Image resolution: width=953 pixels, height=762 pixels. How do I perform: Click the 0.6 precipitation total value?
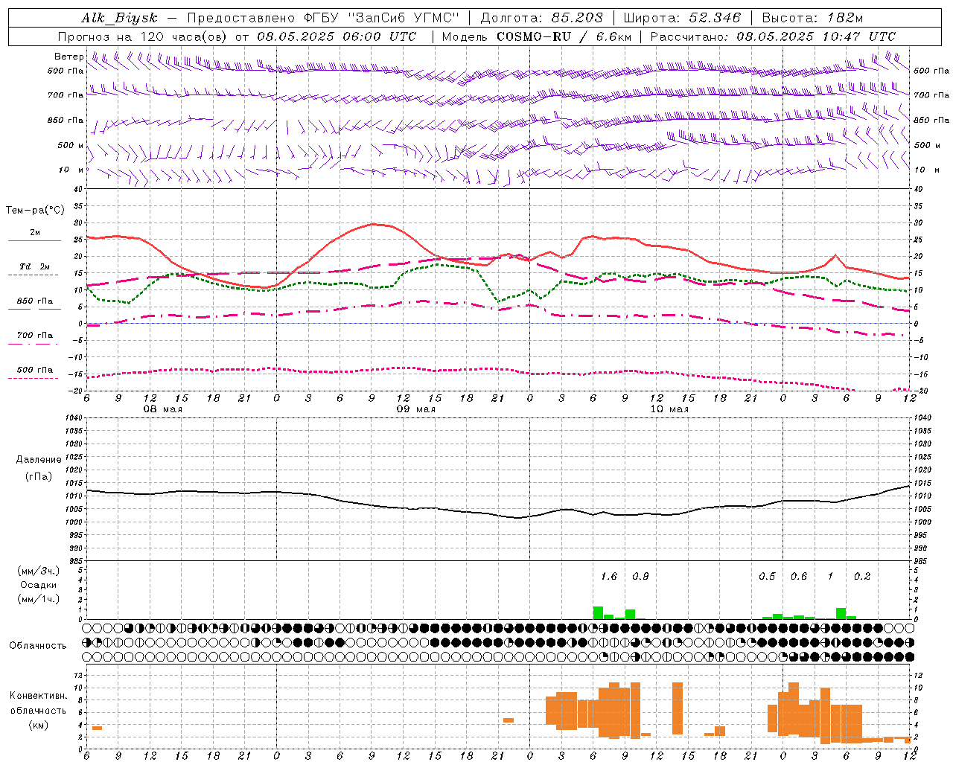799,576
